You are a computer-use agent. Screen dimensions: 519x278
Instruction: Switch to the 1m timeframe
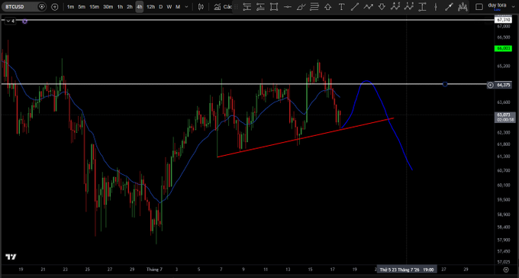70,7
